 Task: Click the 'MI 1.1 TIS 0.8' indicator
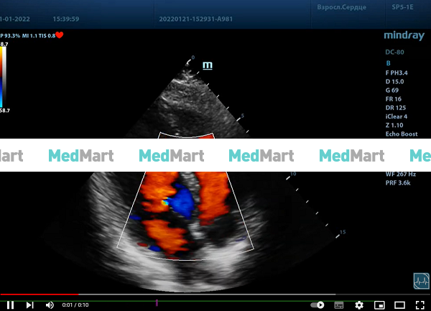point(39,36)
